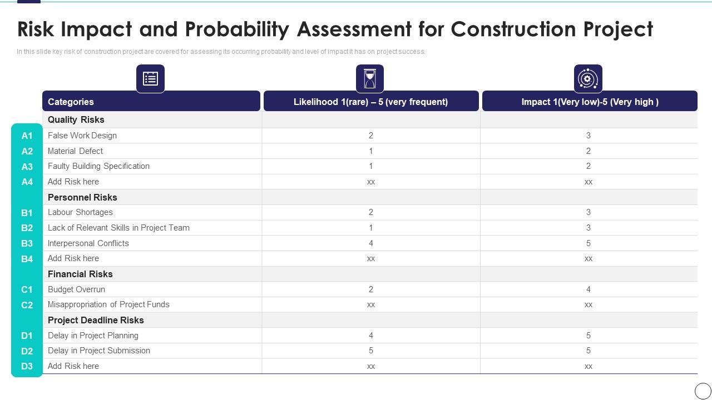
Task: Click the subtitle description under the title
Action: click(x=221, y=52)
